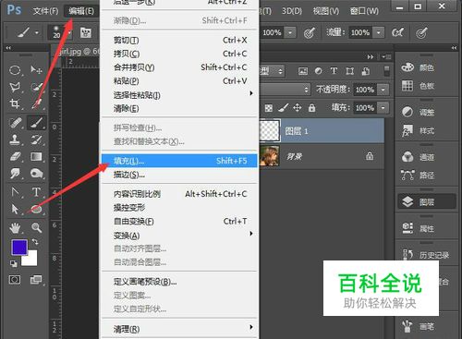Open the 文件(F) menu

[46, 11]
